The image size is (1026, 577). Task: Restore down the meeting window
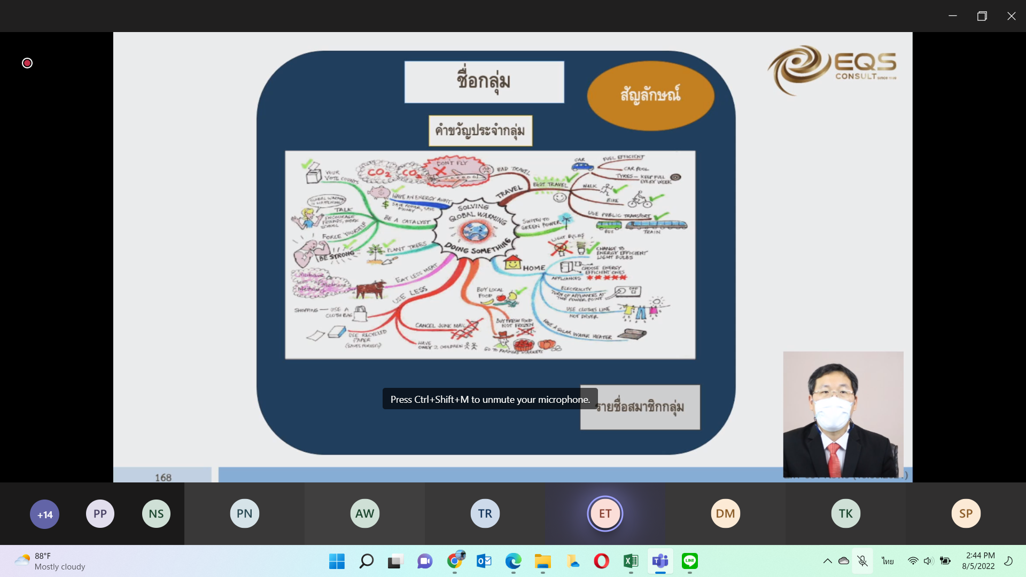click(x=982, y=16)
